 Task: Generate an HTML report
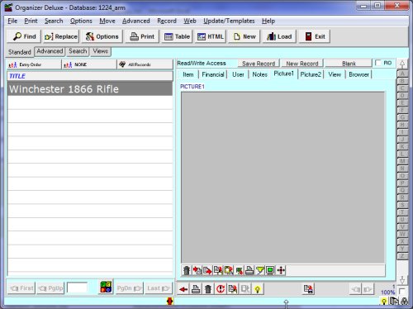[211, 36]
